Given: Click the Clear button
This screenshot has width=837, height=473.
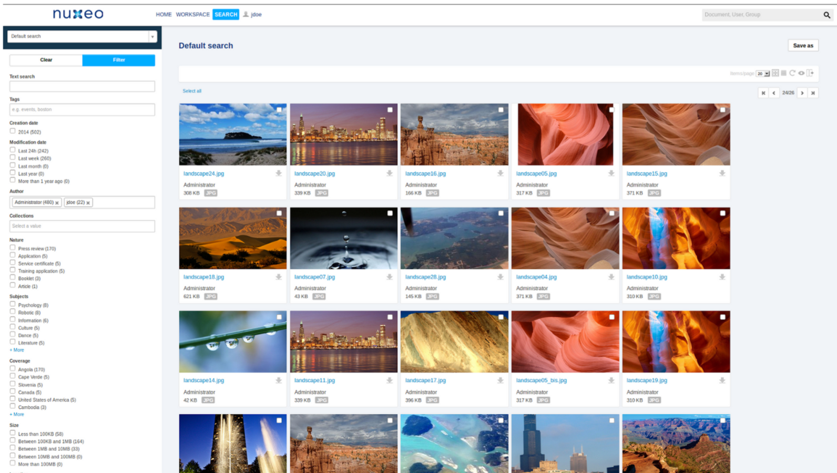Looking at the screenshot, I should tap(46, 60).
